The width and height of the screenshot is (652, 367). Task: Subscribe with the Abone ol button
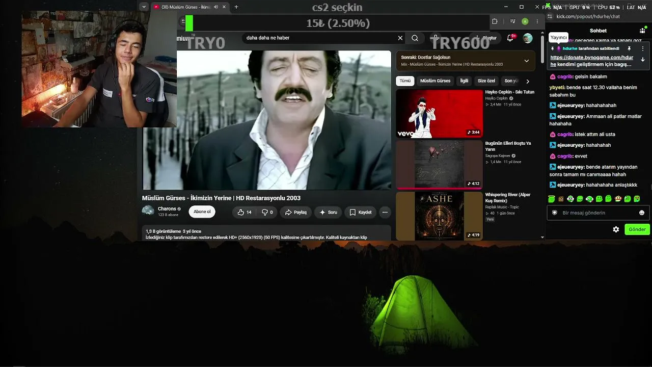coord(202,212)
